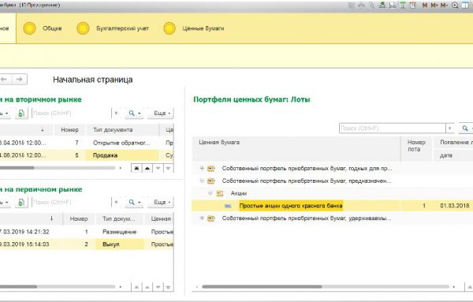Click the greyed print icon in top toolbar
Image resolution: width=473 pixels, height=302 pixels.
[x=361, y=6]
